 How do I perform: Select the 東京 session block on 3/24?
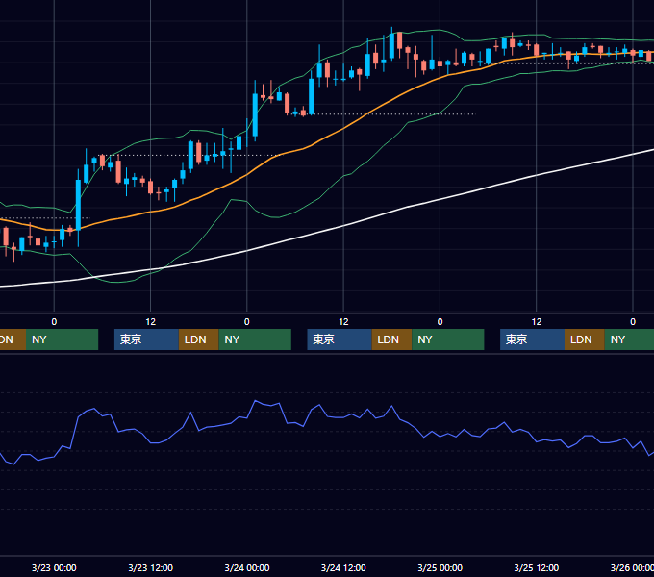point(340,339)
